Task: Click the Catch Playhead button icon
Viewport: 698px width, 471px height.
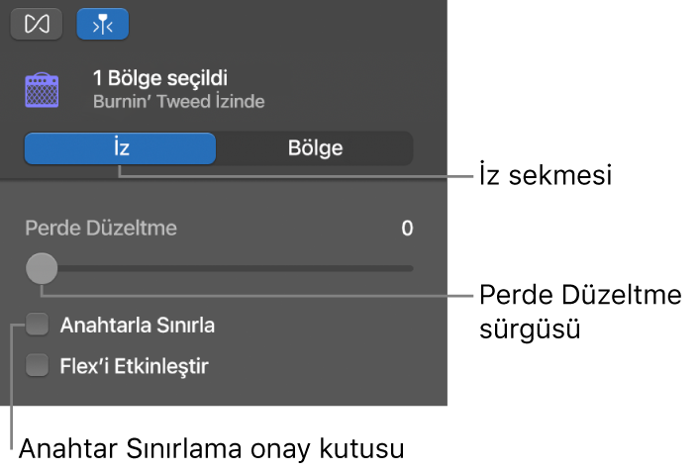Action: (36, 25)
